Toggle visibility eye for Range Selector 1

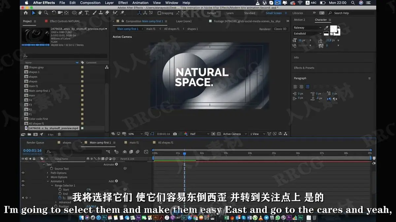(23, 185)
